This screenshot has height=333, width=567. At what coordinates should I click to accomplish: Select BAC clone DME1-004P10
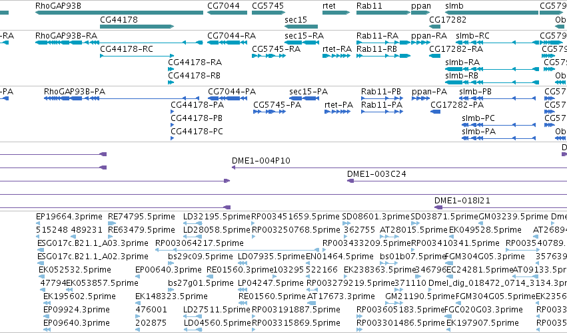pyautogui.click(x=261, y=161)
